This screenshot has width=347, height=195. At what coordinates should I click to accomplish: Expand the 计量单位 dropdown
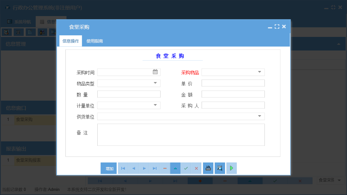155,105
